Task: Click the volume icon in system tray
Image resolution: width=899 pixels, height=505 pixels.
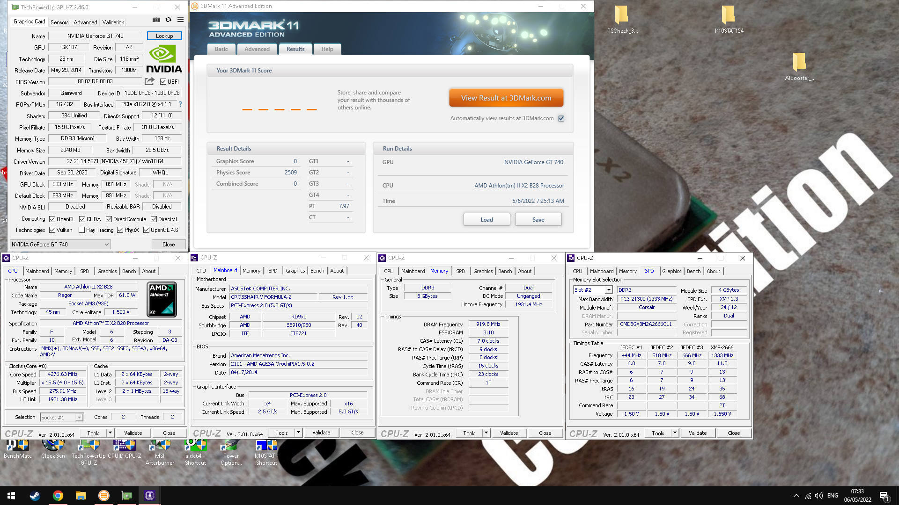Action: pyautogui.click(x=818, y=496)
